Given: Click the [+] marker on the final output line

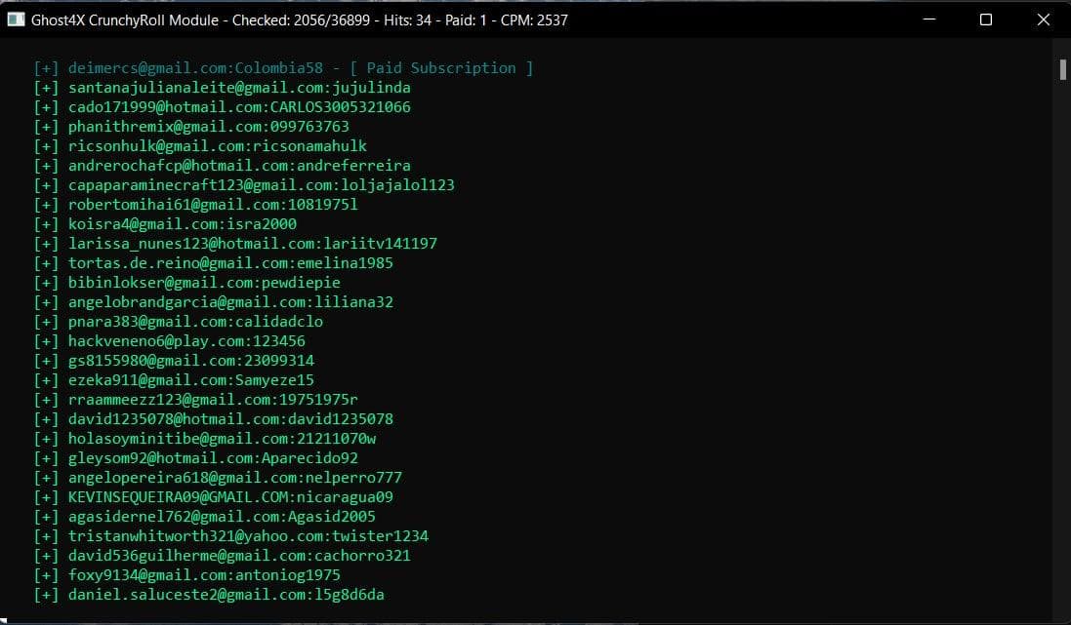Looking at the screenshot, I should pos(46,595).
